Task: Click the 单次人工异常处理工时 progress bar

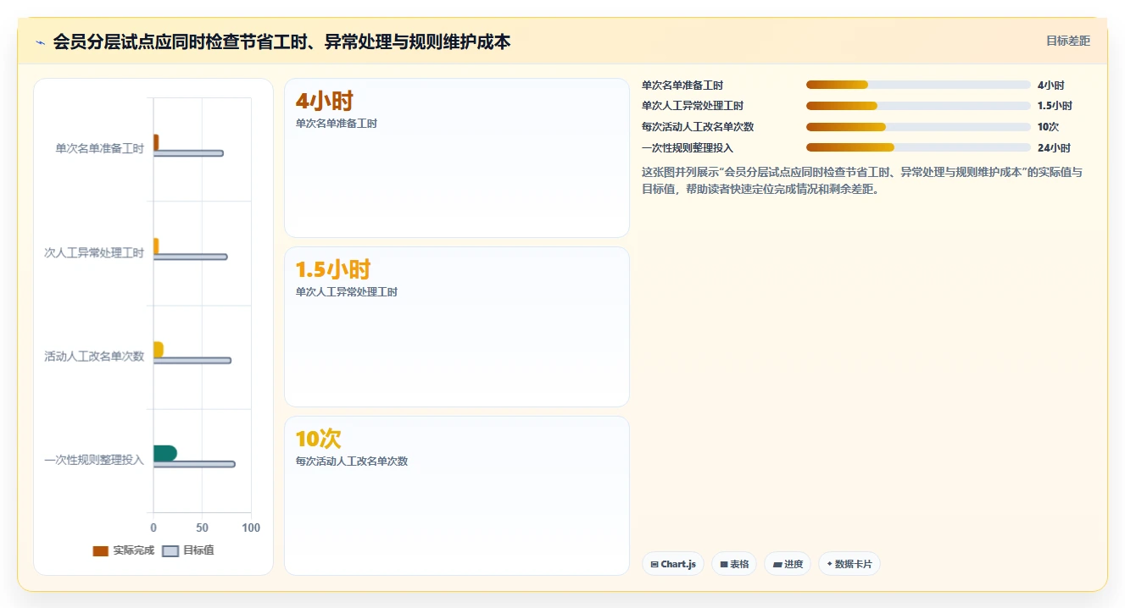Action: click(x=918, y=106)
